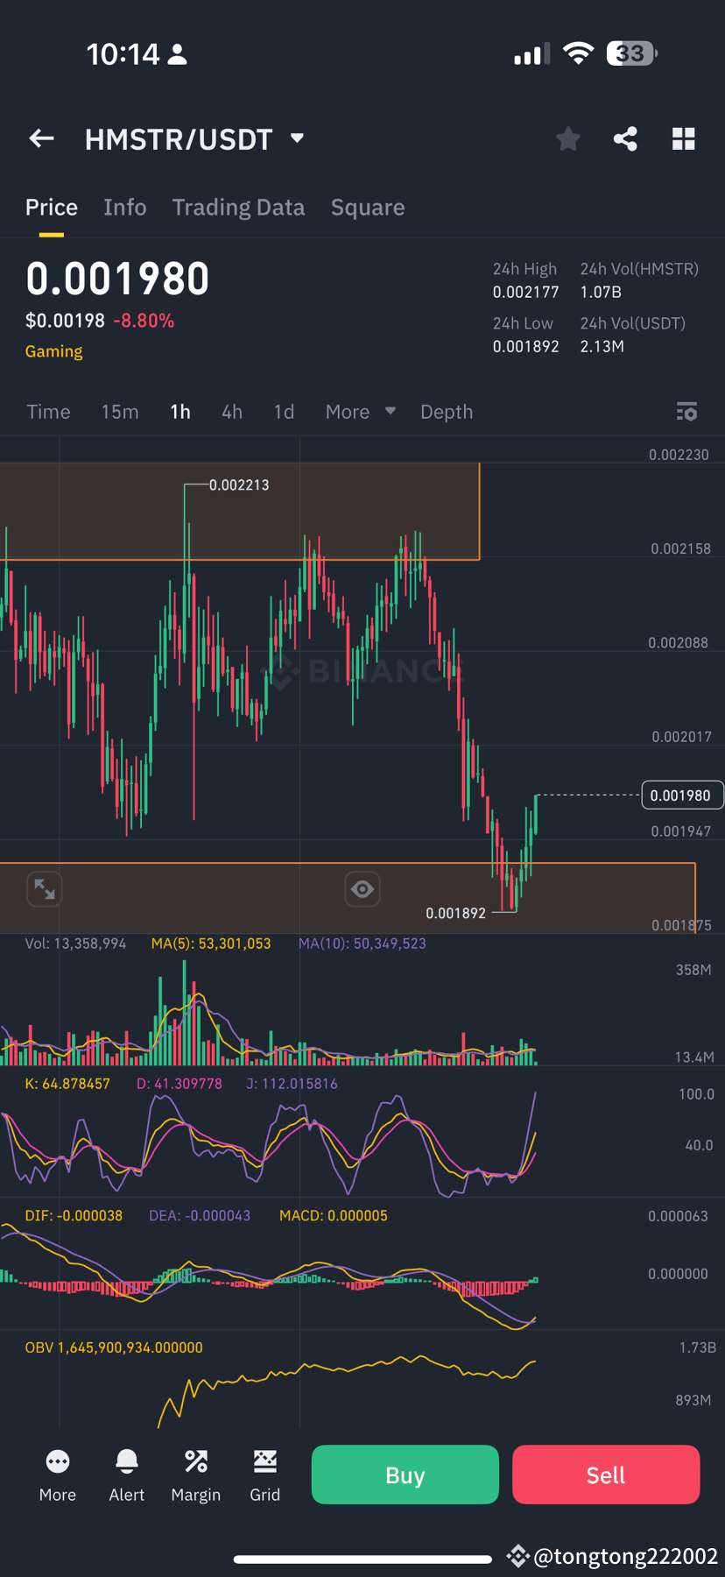
Task: Open the Square tab
Action: coord(368,208)
